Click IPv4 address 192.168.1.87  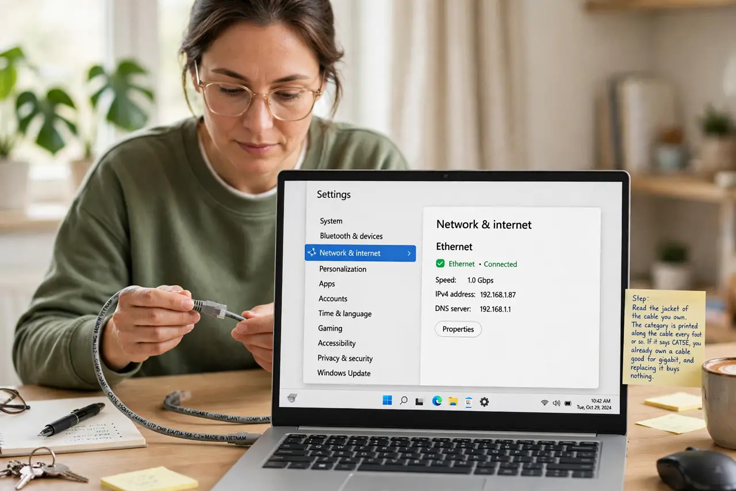pos(498,295)
